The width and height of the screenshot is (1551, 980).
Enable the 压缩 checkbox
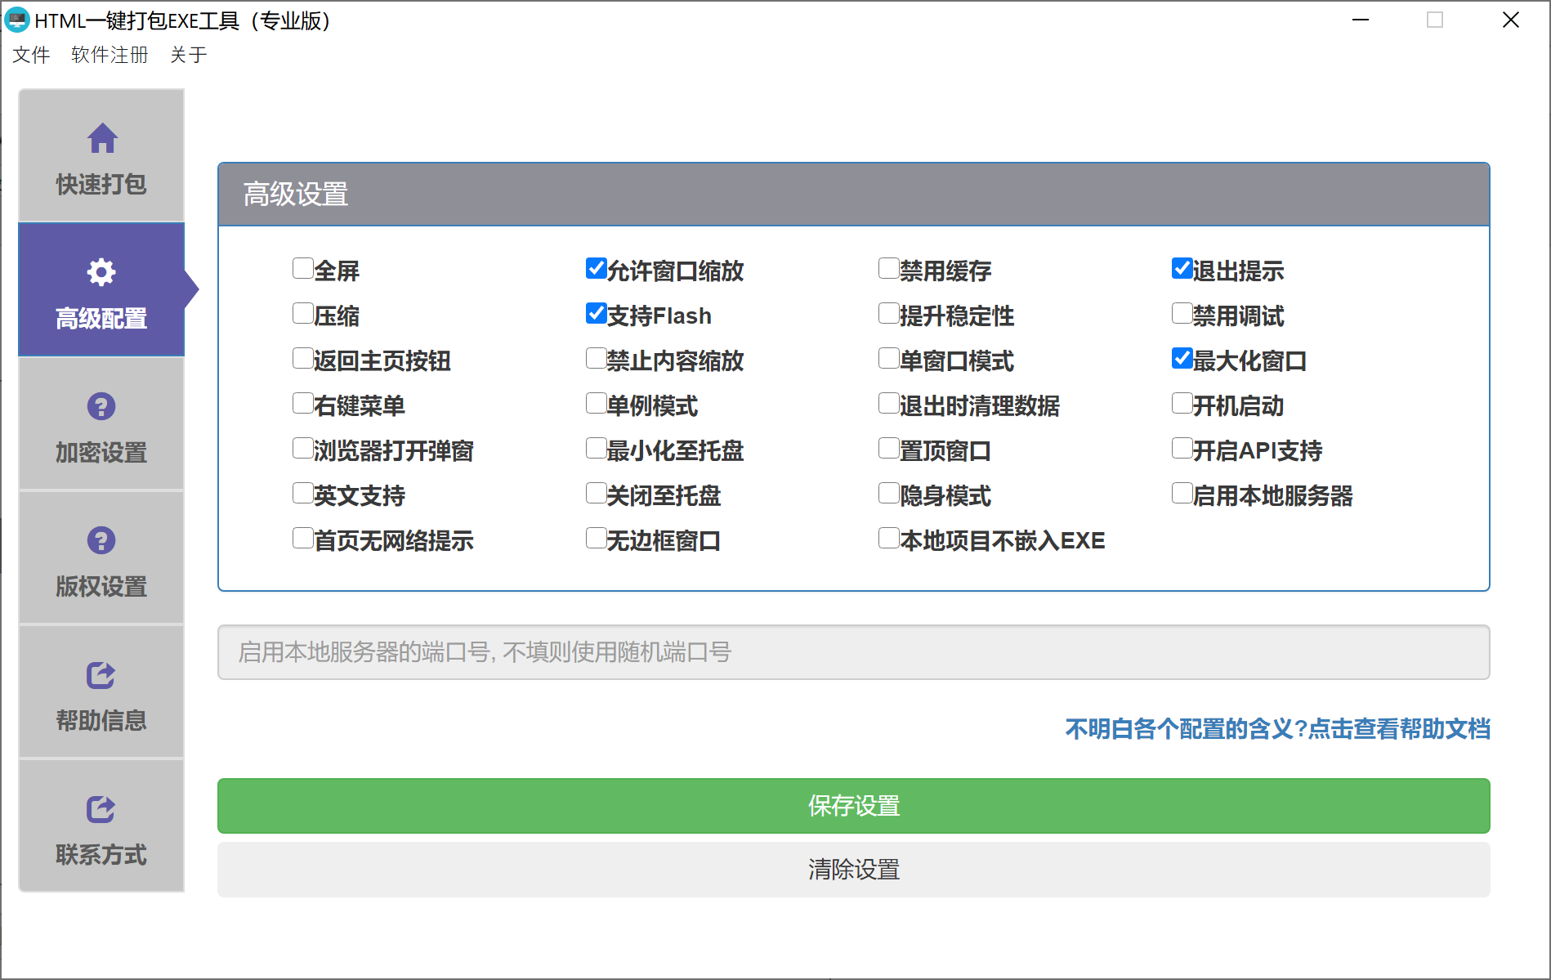(x=303, y=313)
